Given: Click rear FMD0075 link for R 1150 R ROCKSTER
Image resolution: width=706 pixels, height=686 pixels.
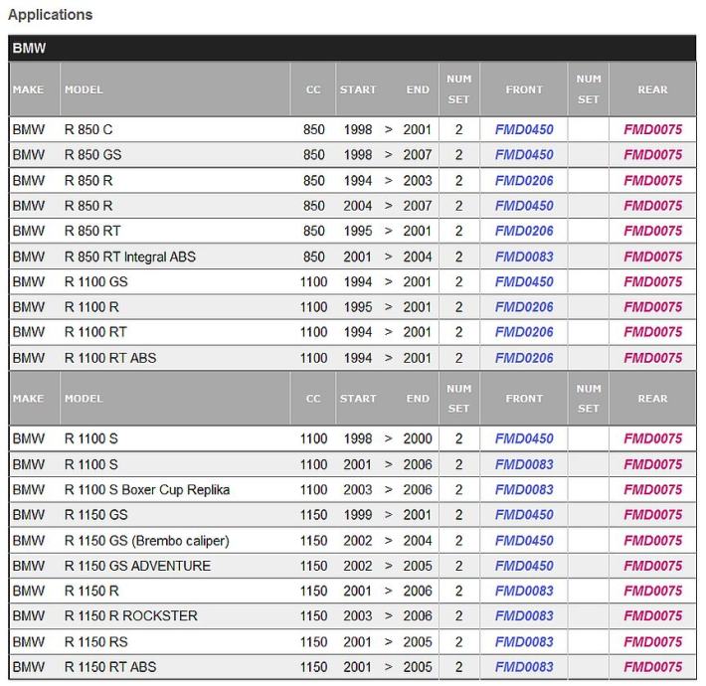Looking at the screenshot, I should (652, 616).
